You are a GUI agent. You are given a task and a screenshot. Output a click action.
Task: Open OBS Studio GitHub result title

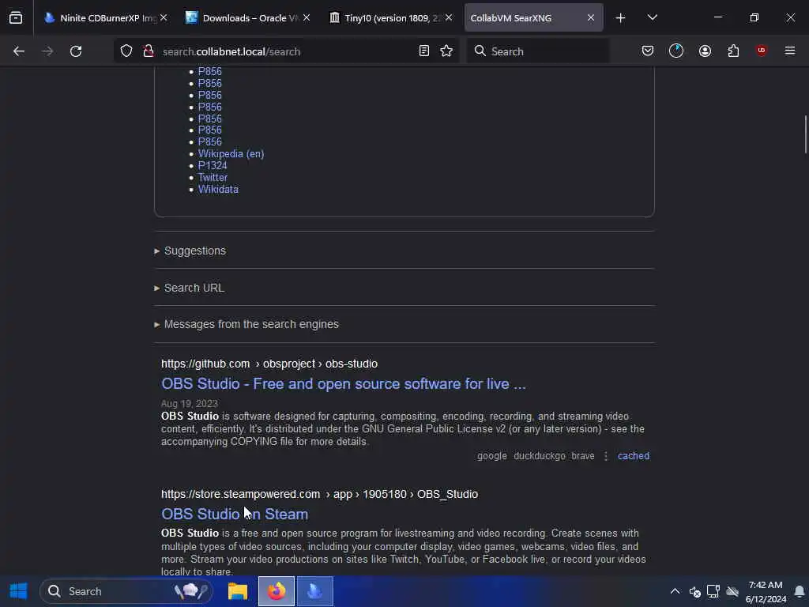(x=343, y=384)
